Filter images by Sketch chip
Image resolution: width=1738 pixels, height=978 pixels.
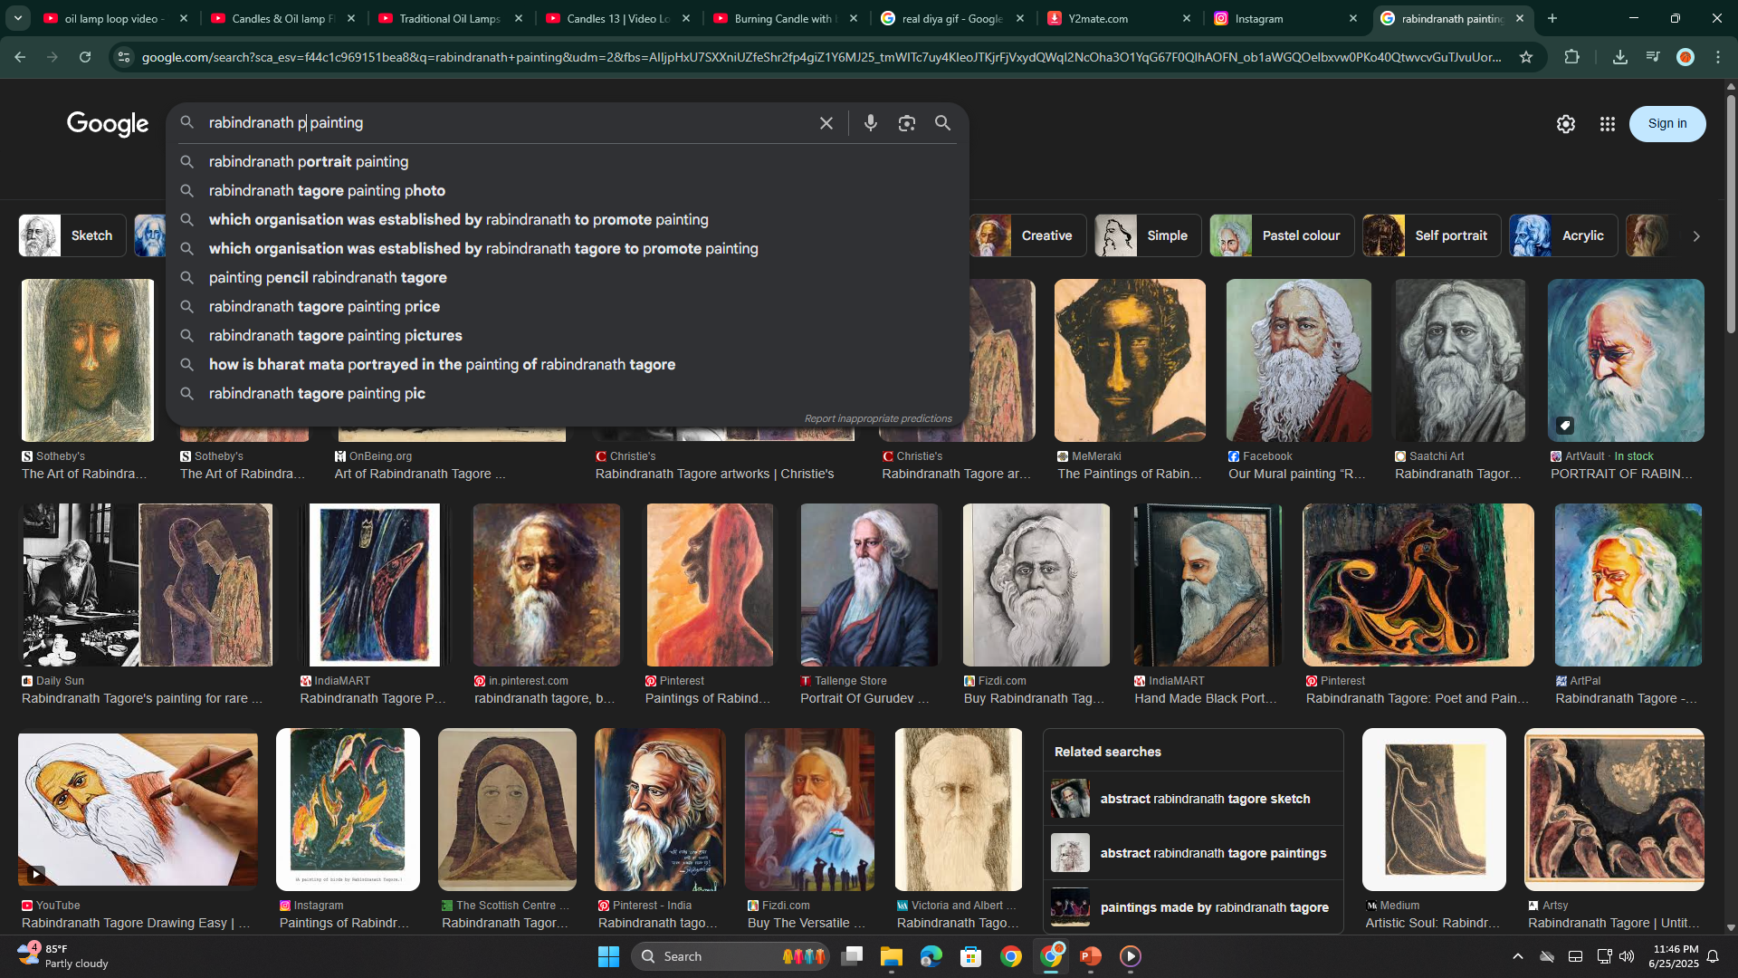click(x=72, y=235)
